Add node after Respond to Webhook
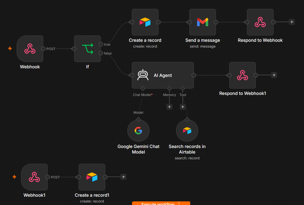 point(292,22)
